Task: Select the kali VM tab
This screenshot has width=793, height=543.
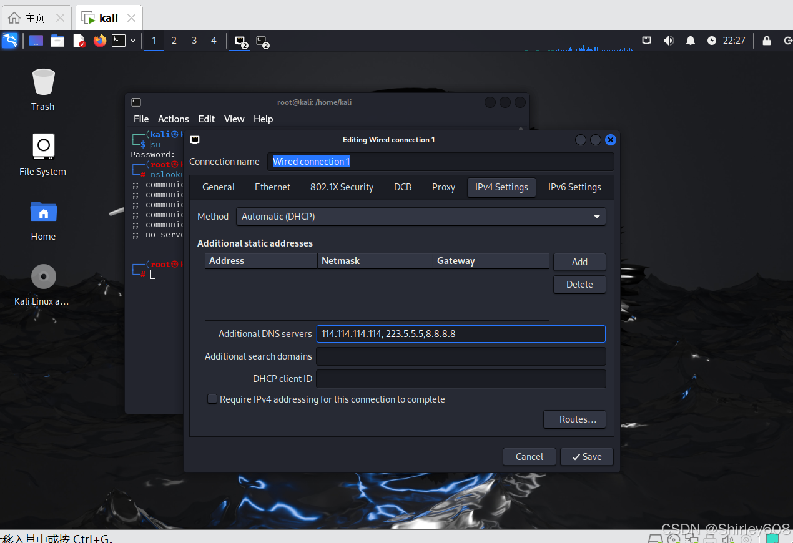Action: [x=109, y=17]
